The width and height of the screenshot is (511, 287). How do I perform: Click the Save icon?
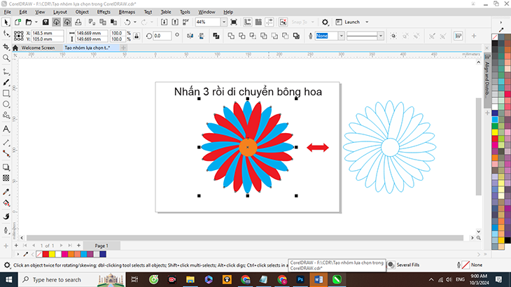(45, 22)
